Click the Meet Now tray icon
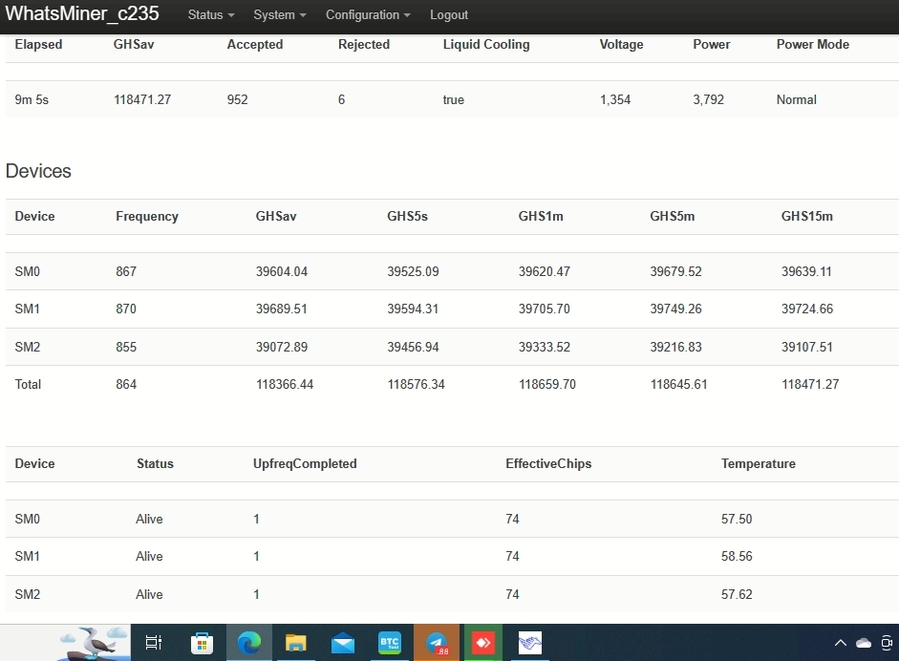 point(887,643)
